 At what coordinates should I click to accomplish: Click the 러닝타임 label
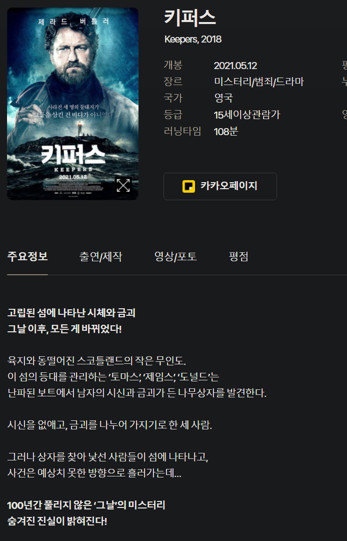tap(182, 131)
